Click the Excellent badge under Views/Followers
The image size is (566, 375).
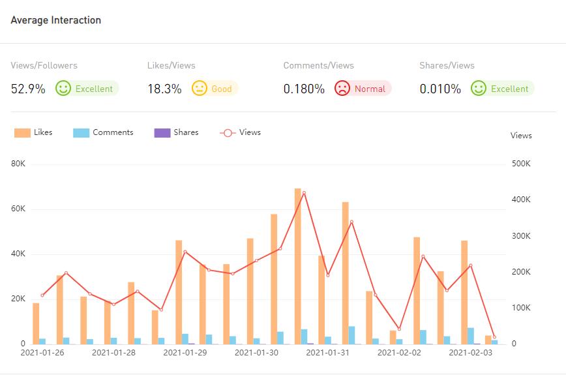[94, 89]
